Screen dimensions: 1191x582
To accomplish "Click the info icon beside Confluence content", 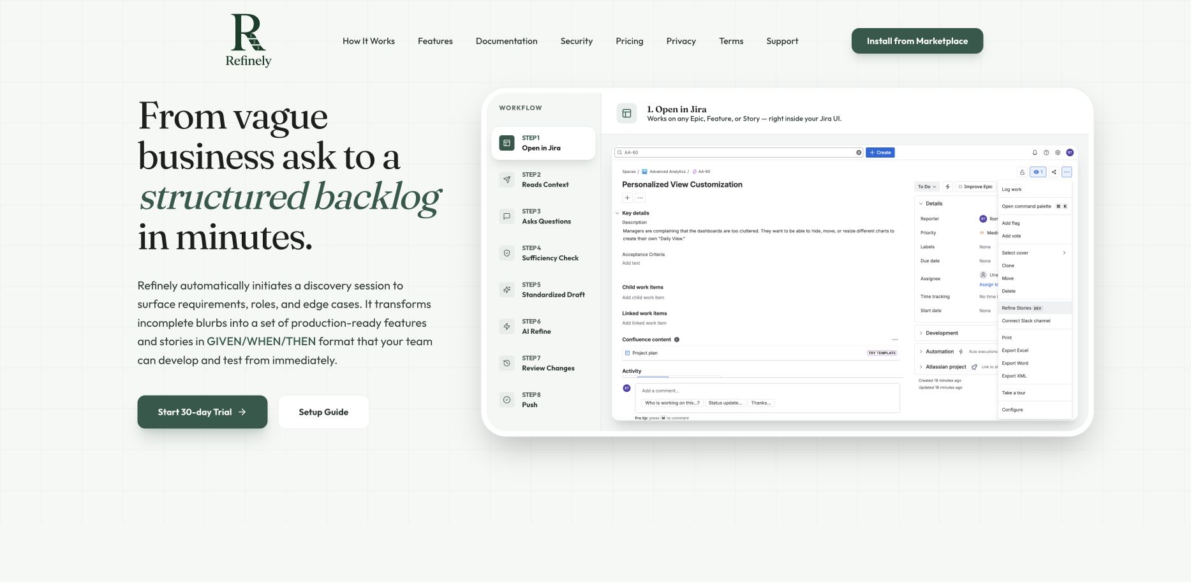I will point(677,339).
